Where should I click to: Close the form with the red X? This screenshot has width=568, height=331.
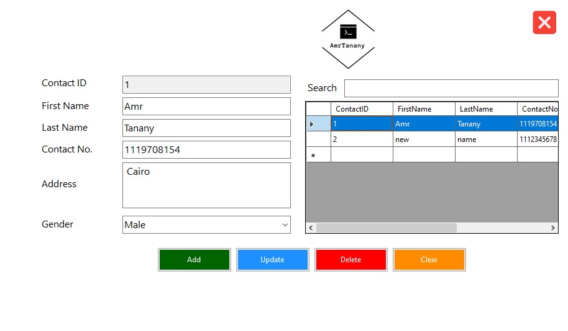point(544,22)
